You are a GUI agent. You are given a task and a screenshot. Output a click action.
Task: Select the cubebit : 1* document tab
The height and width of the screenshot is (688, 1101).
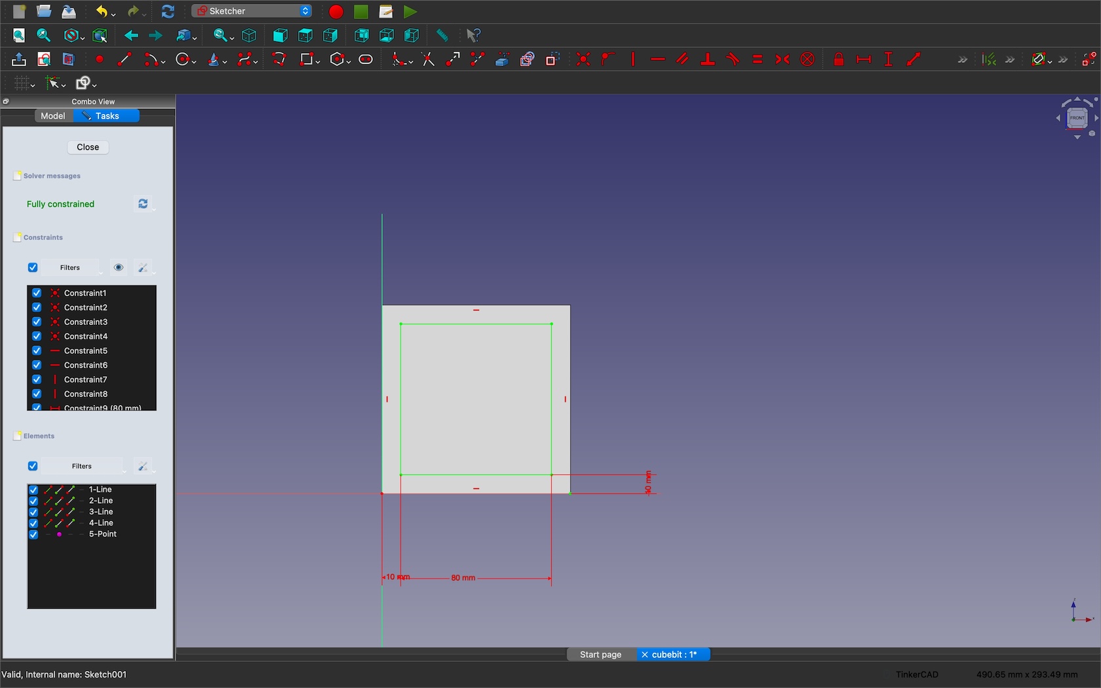(x=674, y=655)
